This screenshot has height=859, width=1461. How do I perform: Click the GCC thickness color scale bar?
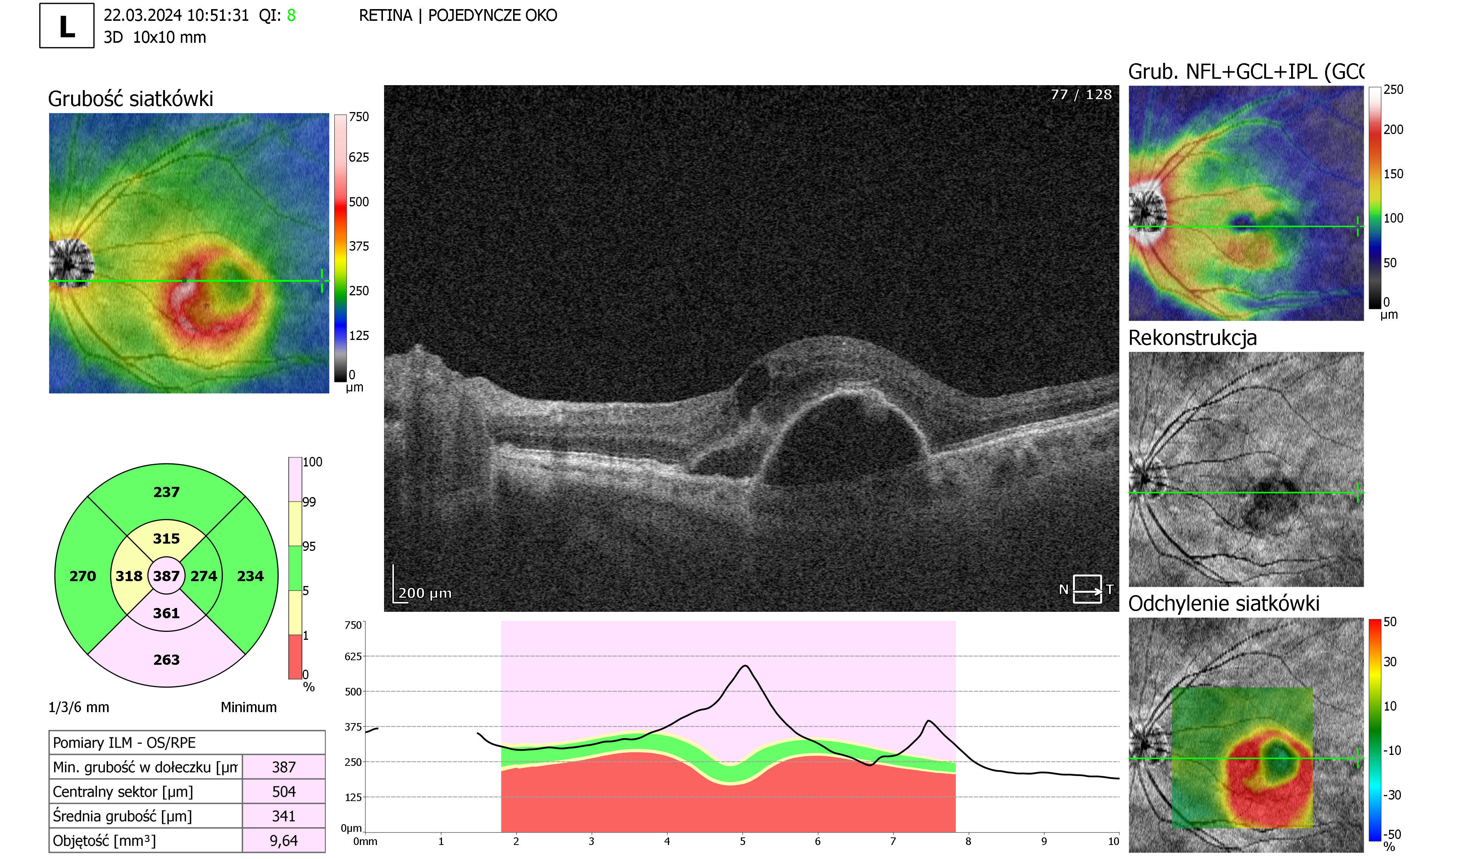[1375, 197]
